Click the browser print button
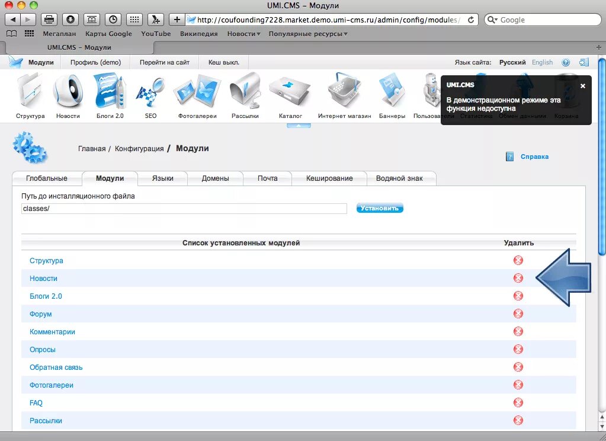The height and width of the screenshot is (441, 606). click(49, 20)
